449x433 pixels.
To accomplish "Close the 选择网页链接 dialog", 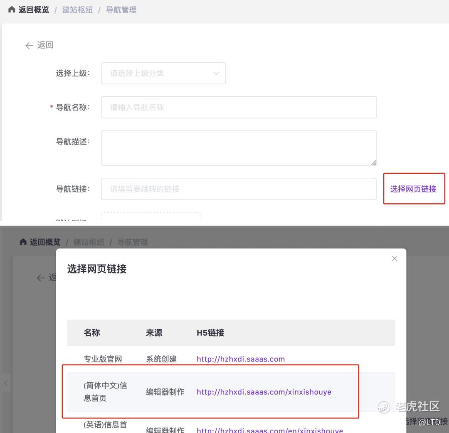I will (x=395, y=258).
